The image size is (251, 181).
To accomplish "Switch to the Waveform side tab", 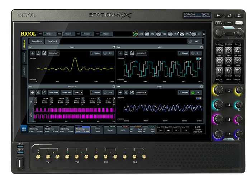I will click(x=24, y=58).
